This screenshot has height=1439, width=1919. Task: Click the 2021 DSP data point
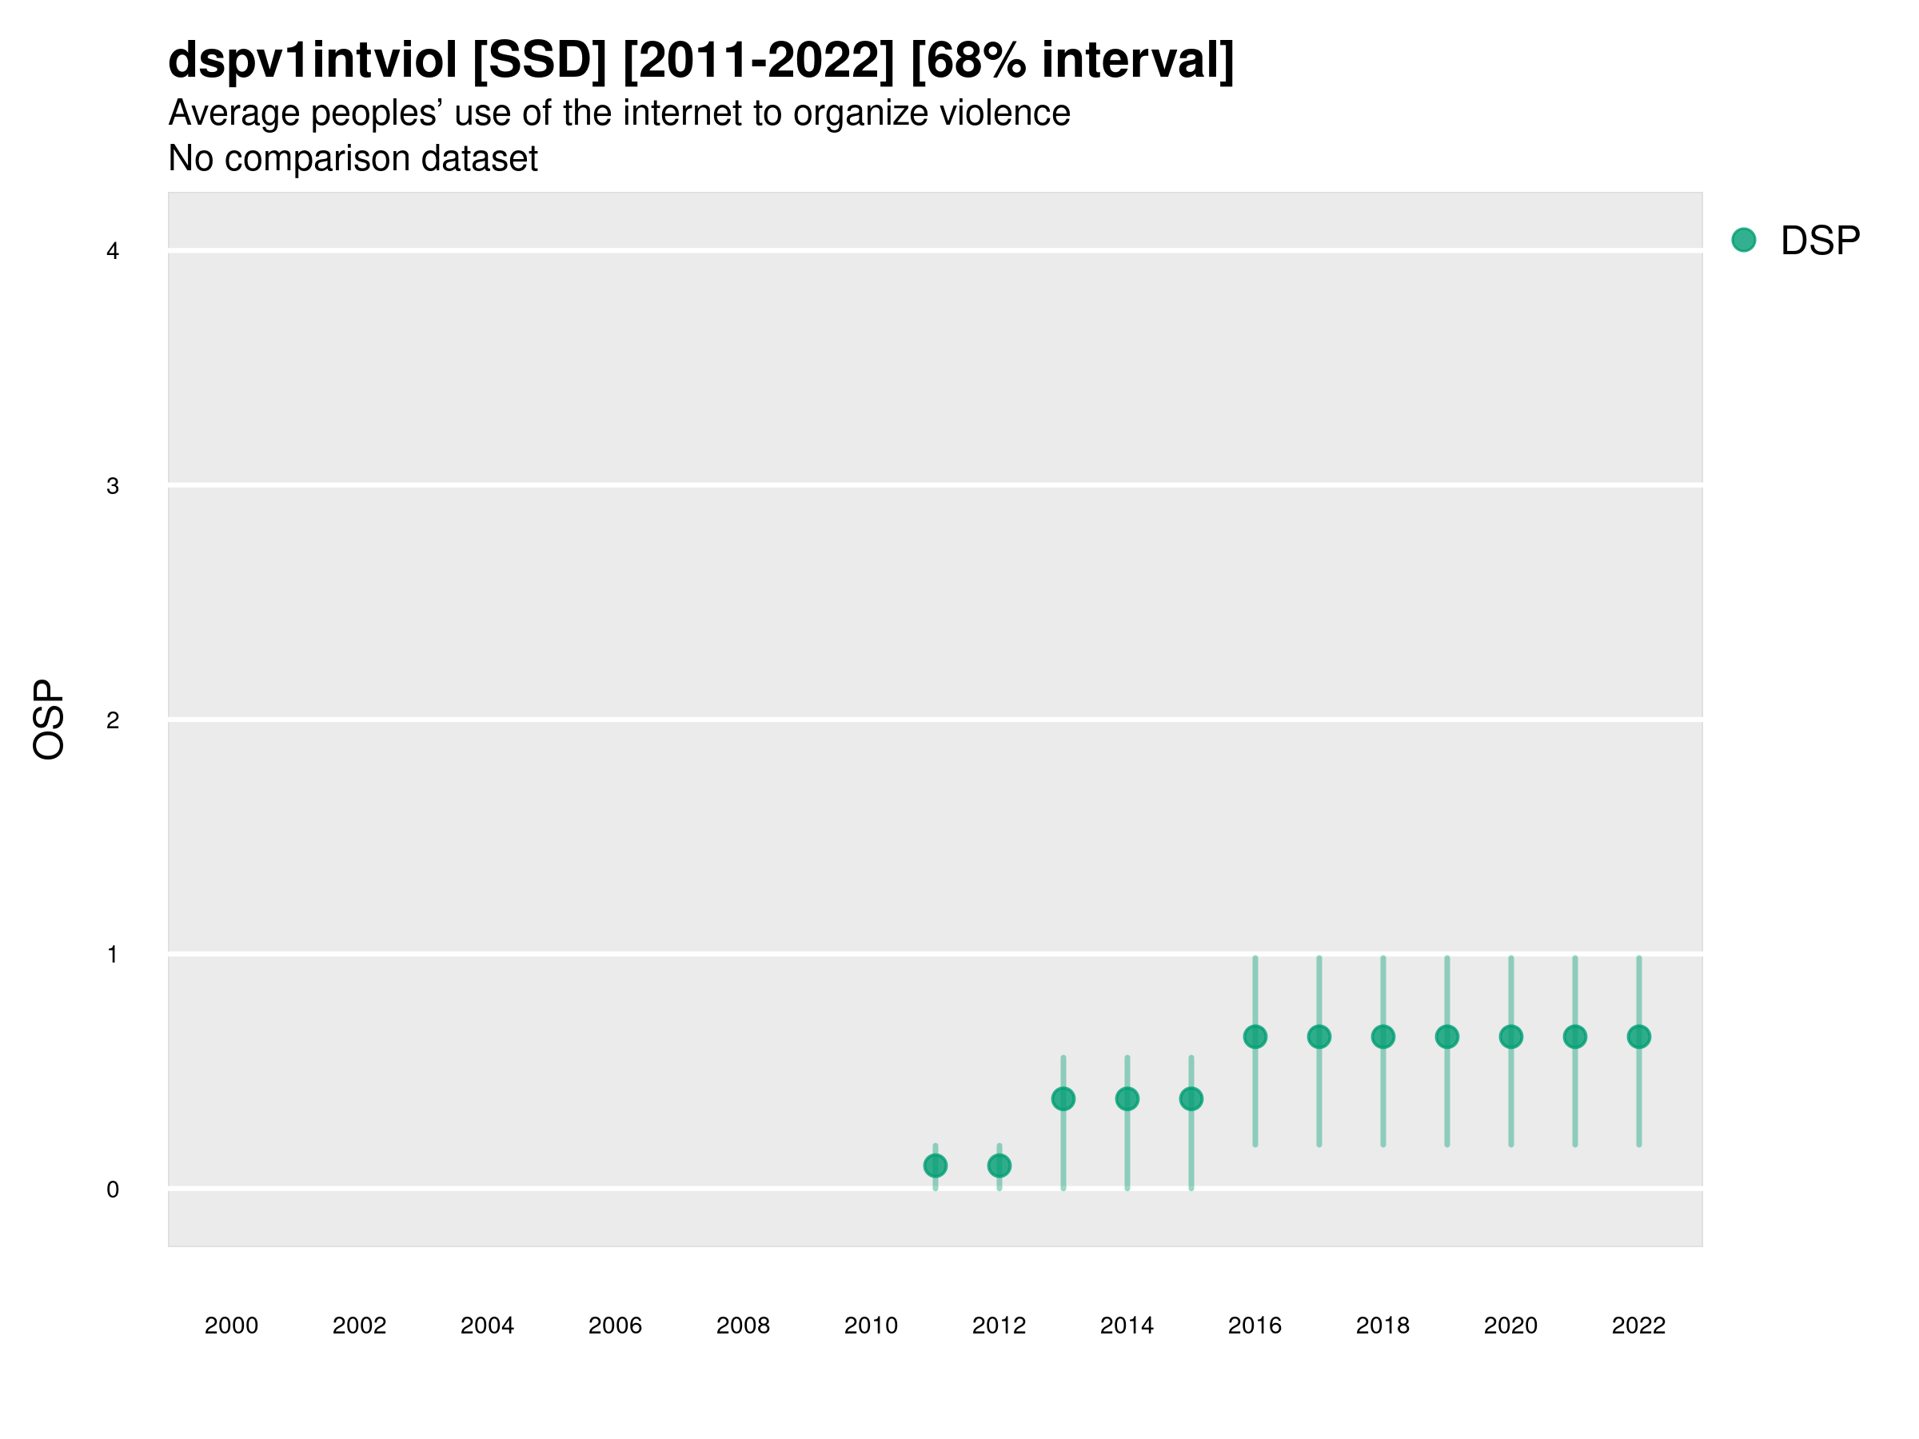click(1574, 1037)
